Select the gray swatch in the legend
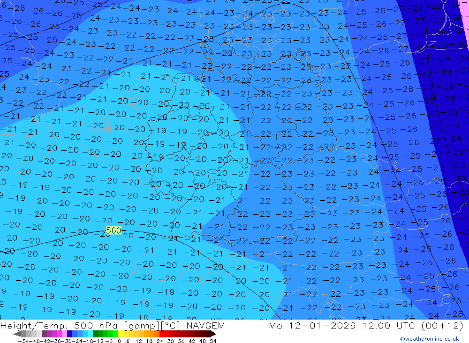 29,334
